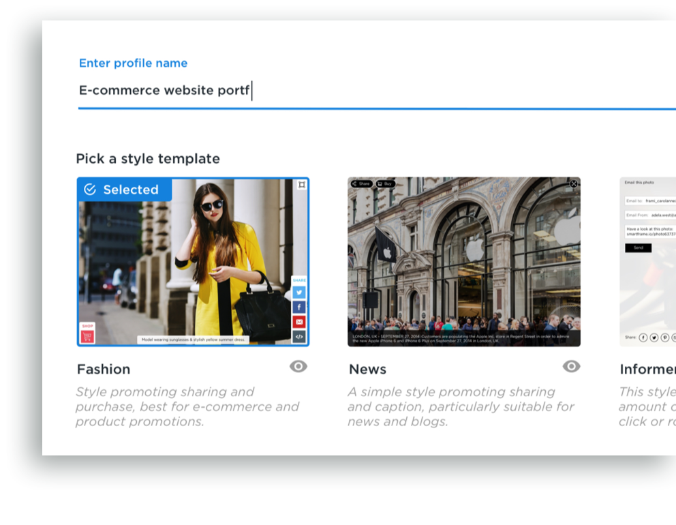This screenshot has width=676, height=525.
Task: Click the Send button in Informer preview
Action: pos(638,247)
